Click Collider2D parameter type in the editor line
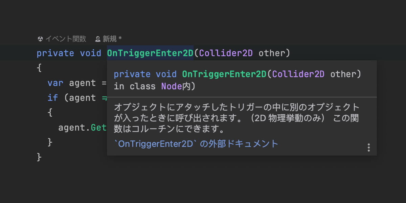406x203 pixels. pyautogui.click(x=226, y=53)
